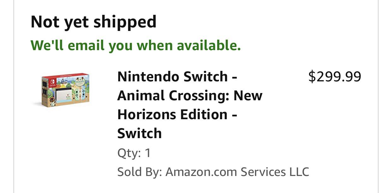Click "Horizons Edition -" title text
392x193 pixels.
pyautogui.click(x=177, y=114)
